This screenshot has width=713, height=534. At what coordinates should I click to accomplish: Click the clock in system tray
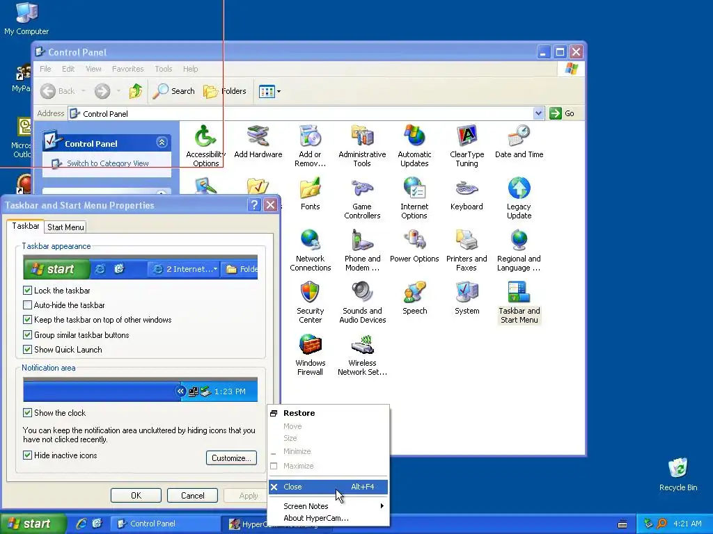(687, 524)
